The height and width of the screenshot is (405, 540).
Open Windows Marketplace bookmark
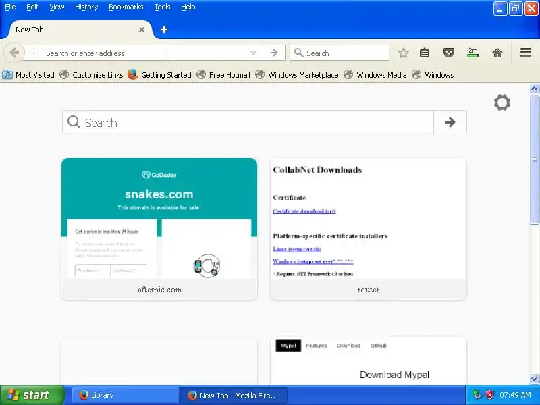pyautogui.click(x=297, y=75)
